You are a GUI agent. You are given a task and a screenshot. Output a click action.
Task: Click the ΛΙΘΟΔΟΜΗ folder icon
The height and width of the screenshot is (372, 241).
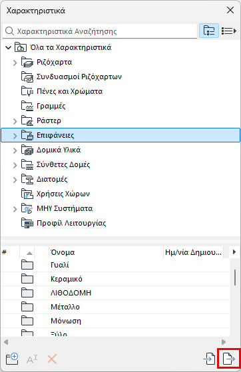tap(27, 293)
